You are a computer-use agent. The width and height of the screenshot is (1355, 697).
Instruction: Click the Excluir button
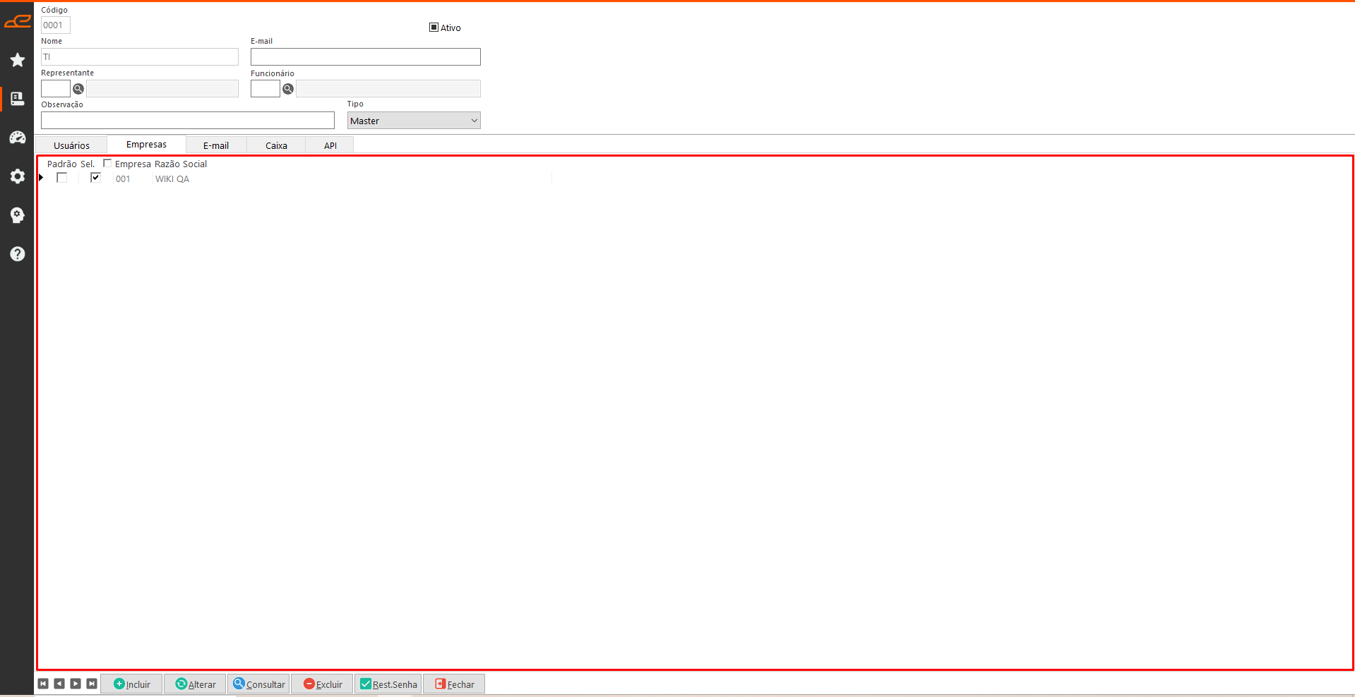click(323, 684)
